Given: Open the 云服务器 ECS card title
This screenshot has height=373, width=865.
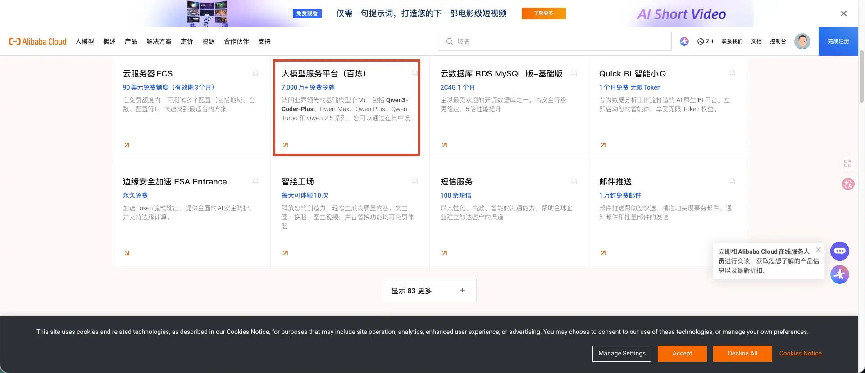Looking at the screenshot, I should coord(148,74).
